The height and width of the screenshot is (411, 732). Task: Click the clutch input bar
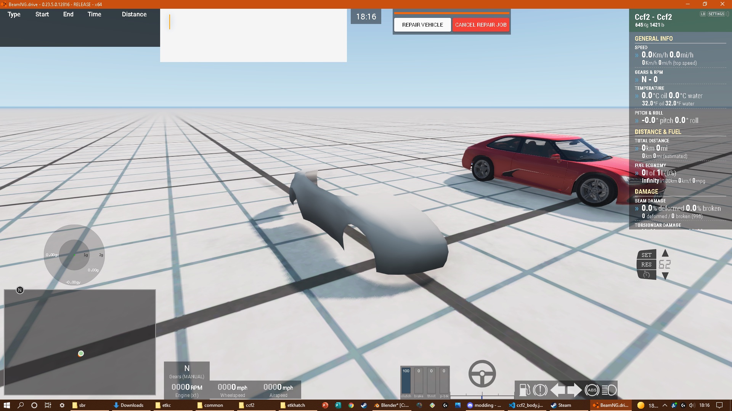coord(406,381)
